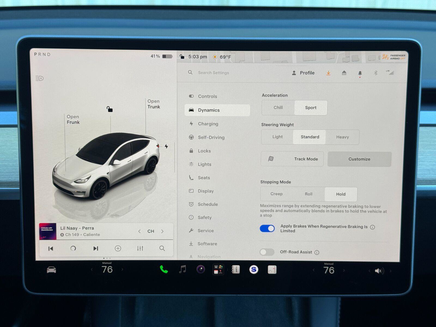
Task: Search media with magnifier icon in player
Action: pyautogui.click(x=162, y=248)
